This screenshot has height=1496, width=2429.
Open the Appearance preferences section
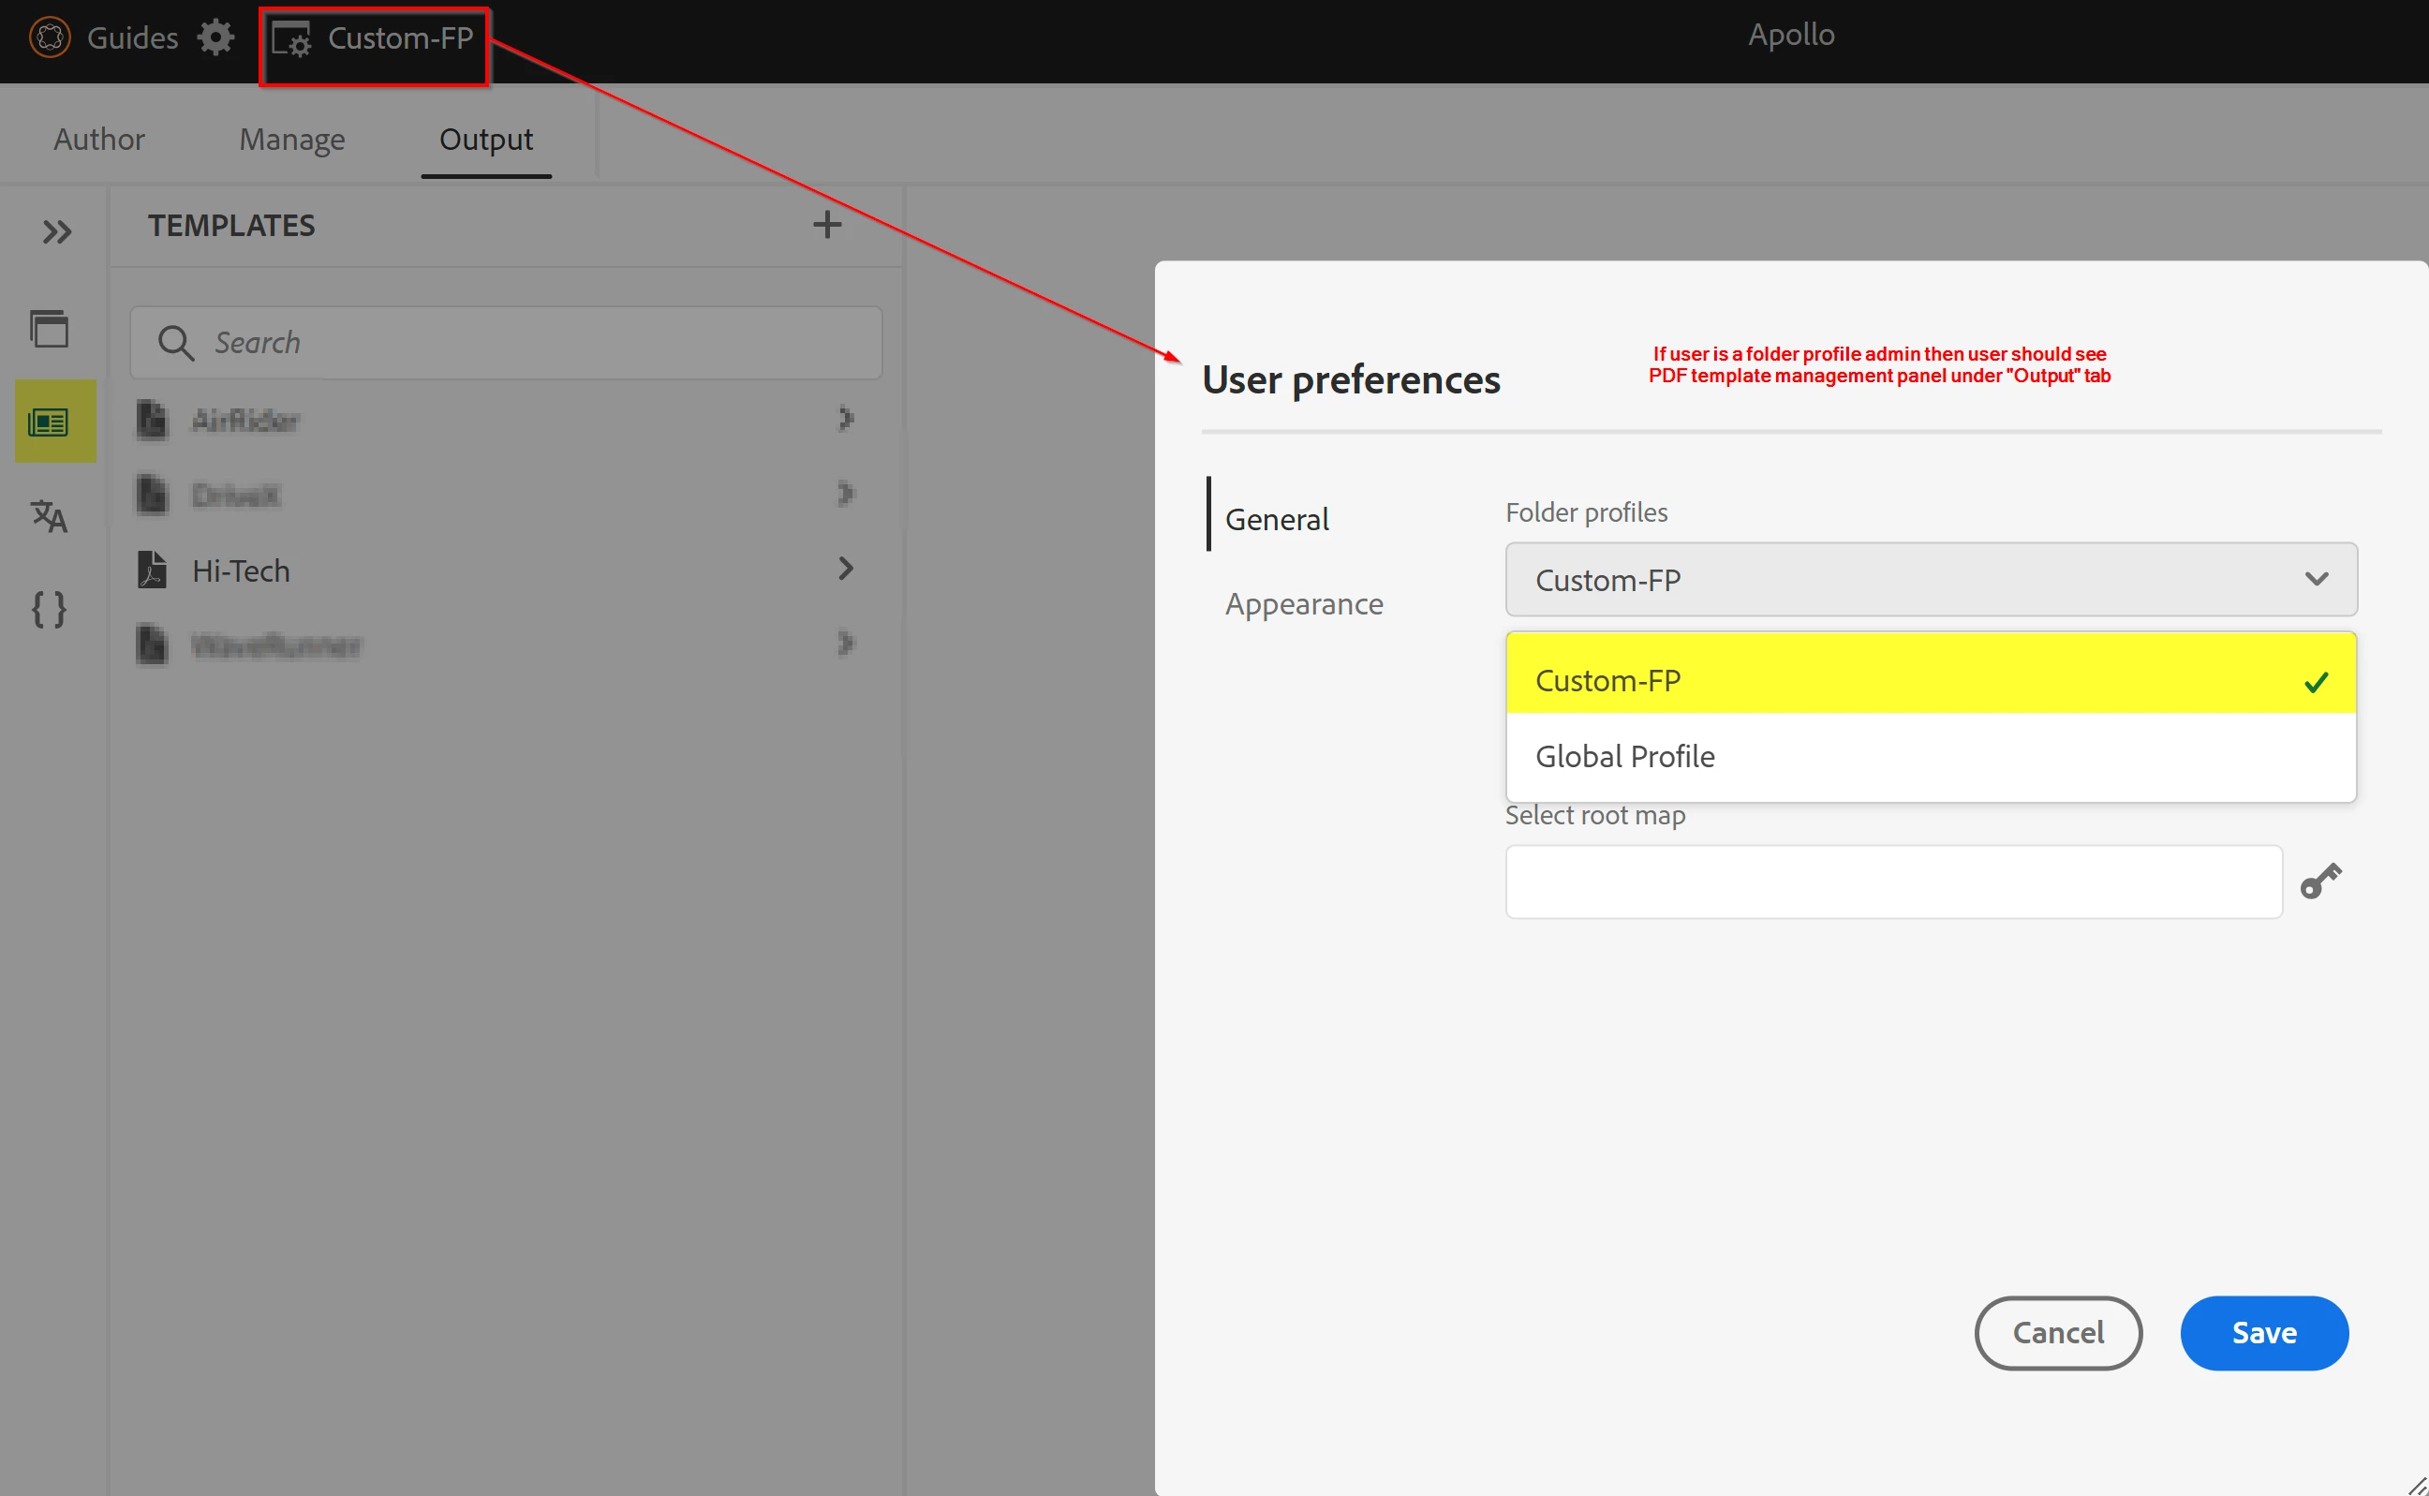click(x=1303, y=603)
